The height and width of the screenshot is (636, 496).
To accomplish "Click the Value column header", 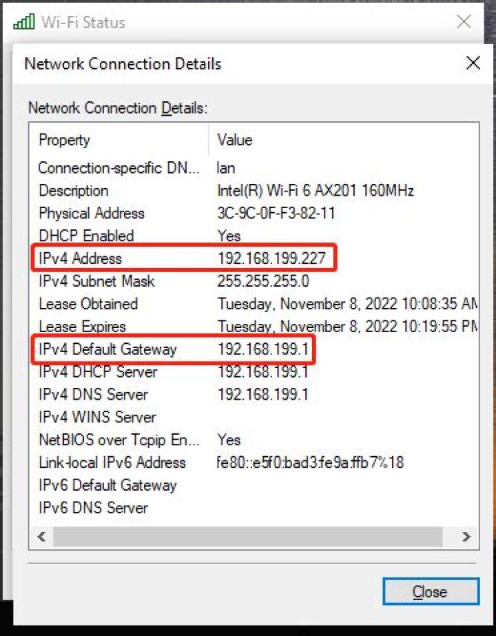I will pos(234,140).
